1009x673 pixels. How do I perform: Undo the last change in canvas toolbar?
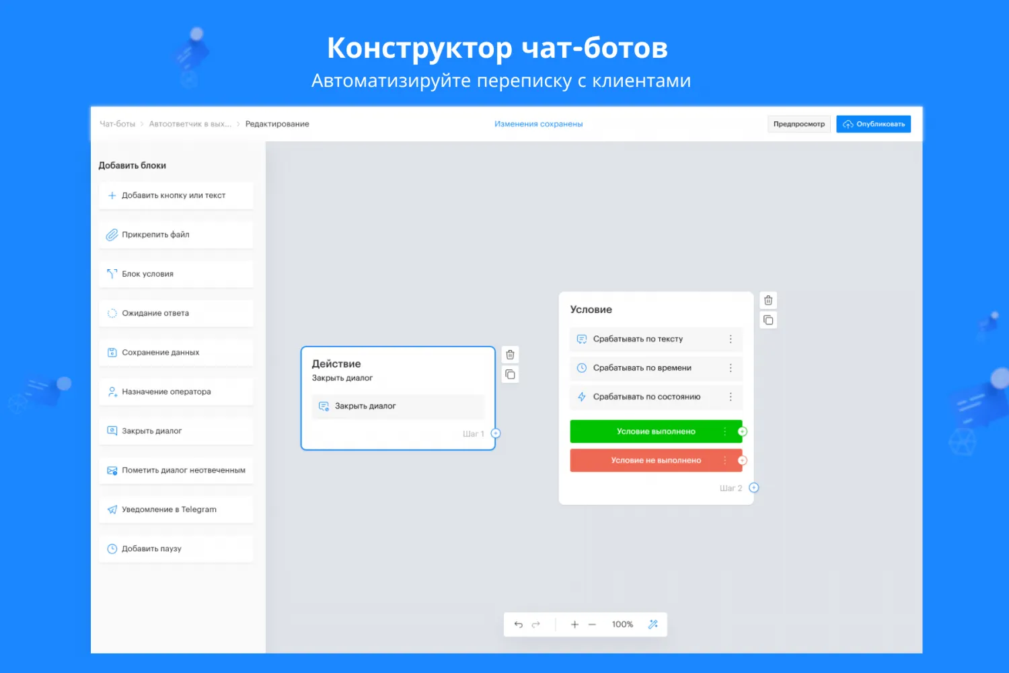click(518, 625)
